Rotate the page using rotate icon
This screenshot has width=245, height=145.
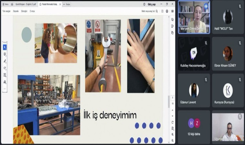tap(172, 122)
